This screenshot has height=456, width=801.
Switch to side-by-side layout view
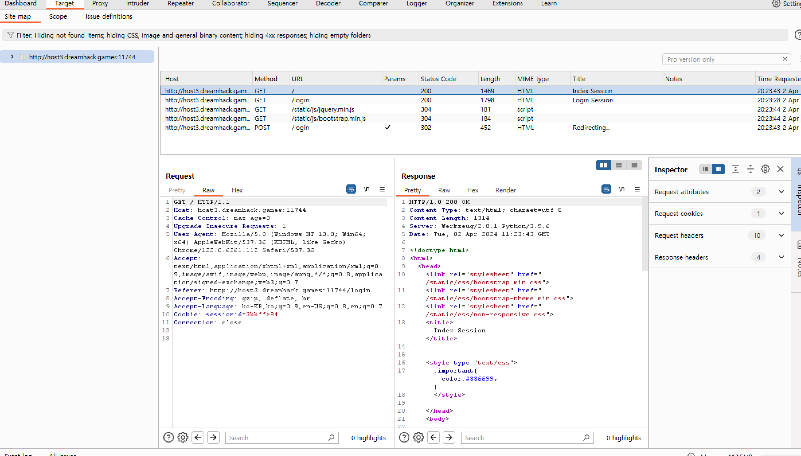tap(603, 165)
